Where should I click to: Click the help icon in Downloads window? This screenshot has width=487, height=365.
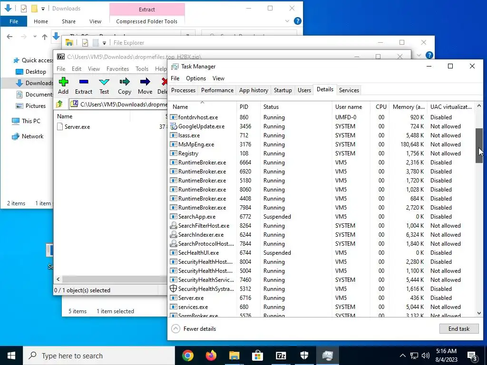298,21
